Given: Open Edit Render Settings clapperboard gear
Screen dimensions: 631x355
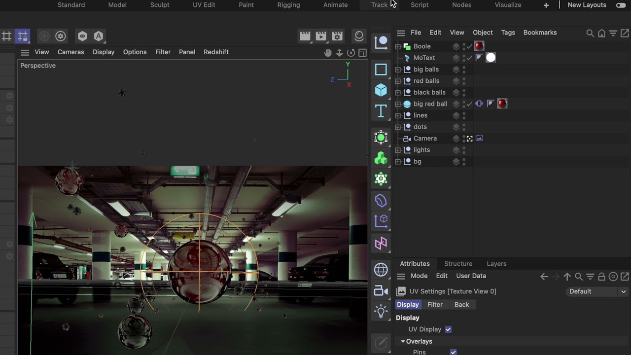Looking at the screenshot, I should pos(337,36).
